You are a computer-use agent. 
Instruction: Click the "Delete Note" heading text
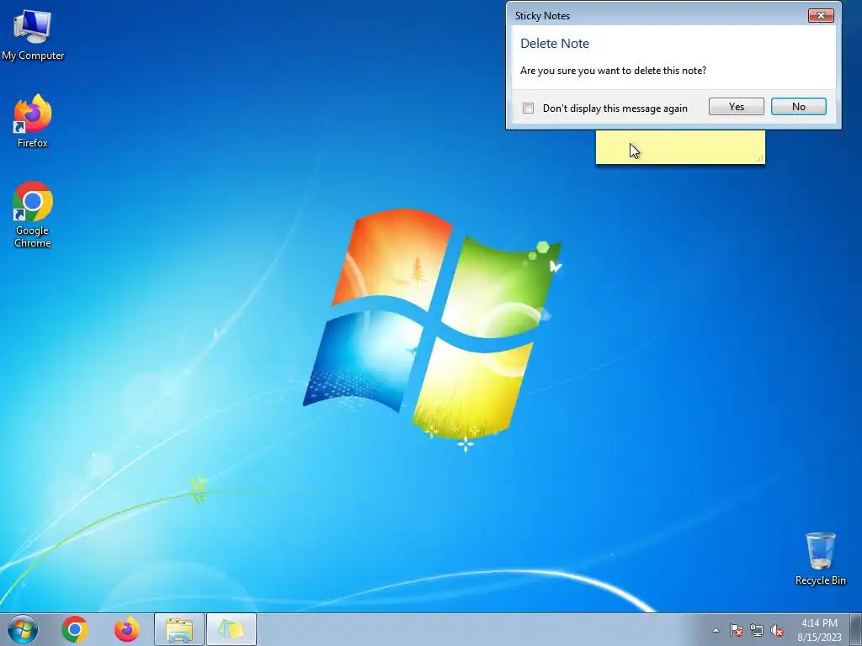tap(555, 44)
